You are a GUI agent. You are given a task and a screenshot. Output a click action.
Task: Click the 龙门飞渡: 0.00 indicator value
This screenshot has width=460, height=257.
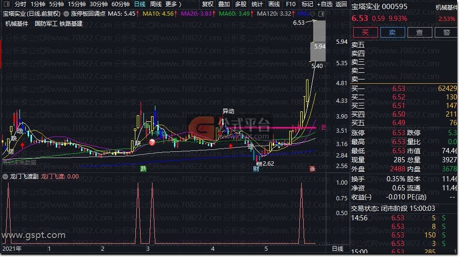60,177
